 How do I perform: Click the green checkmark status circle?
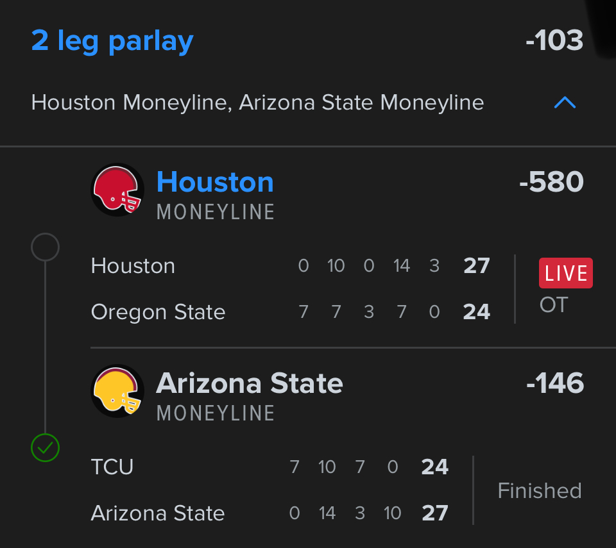[x=45, y=448]
